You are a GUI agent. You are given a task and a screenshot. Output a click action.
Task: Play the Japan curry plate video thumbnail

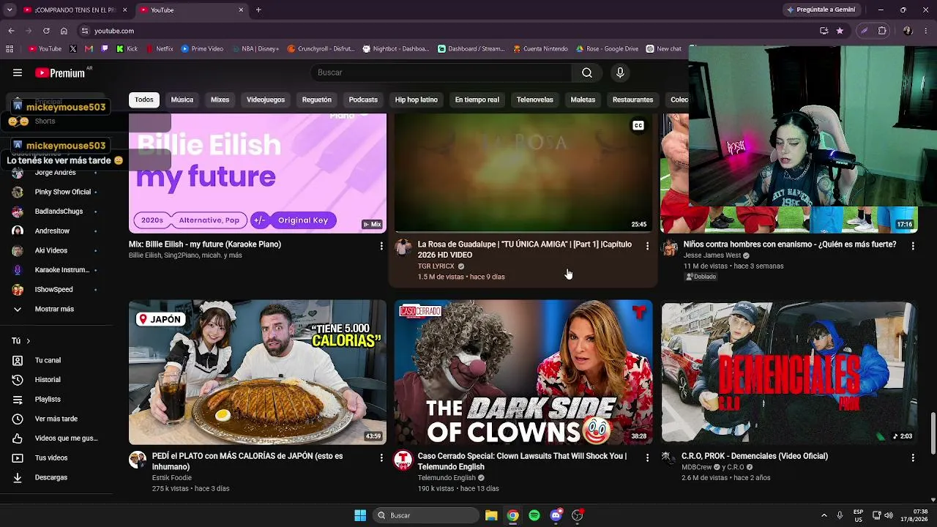[258, 372]
